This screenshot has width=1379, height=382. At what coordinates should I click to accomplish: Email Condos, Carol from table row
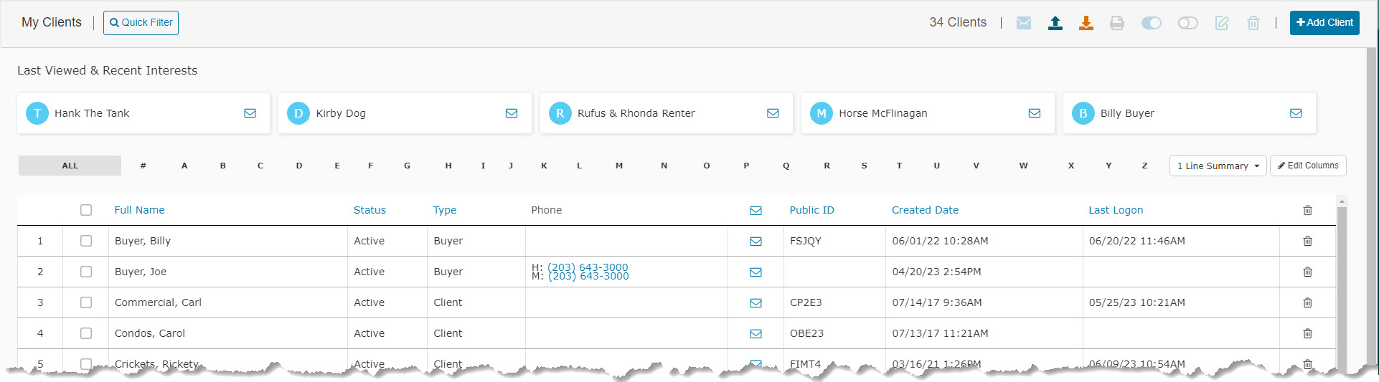pos(756,334)
